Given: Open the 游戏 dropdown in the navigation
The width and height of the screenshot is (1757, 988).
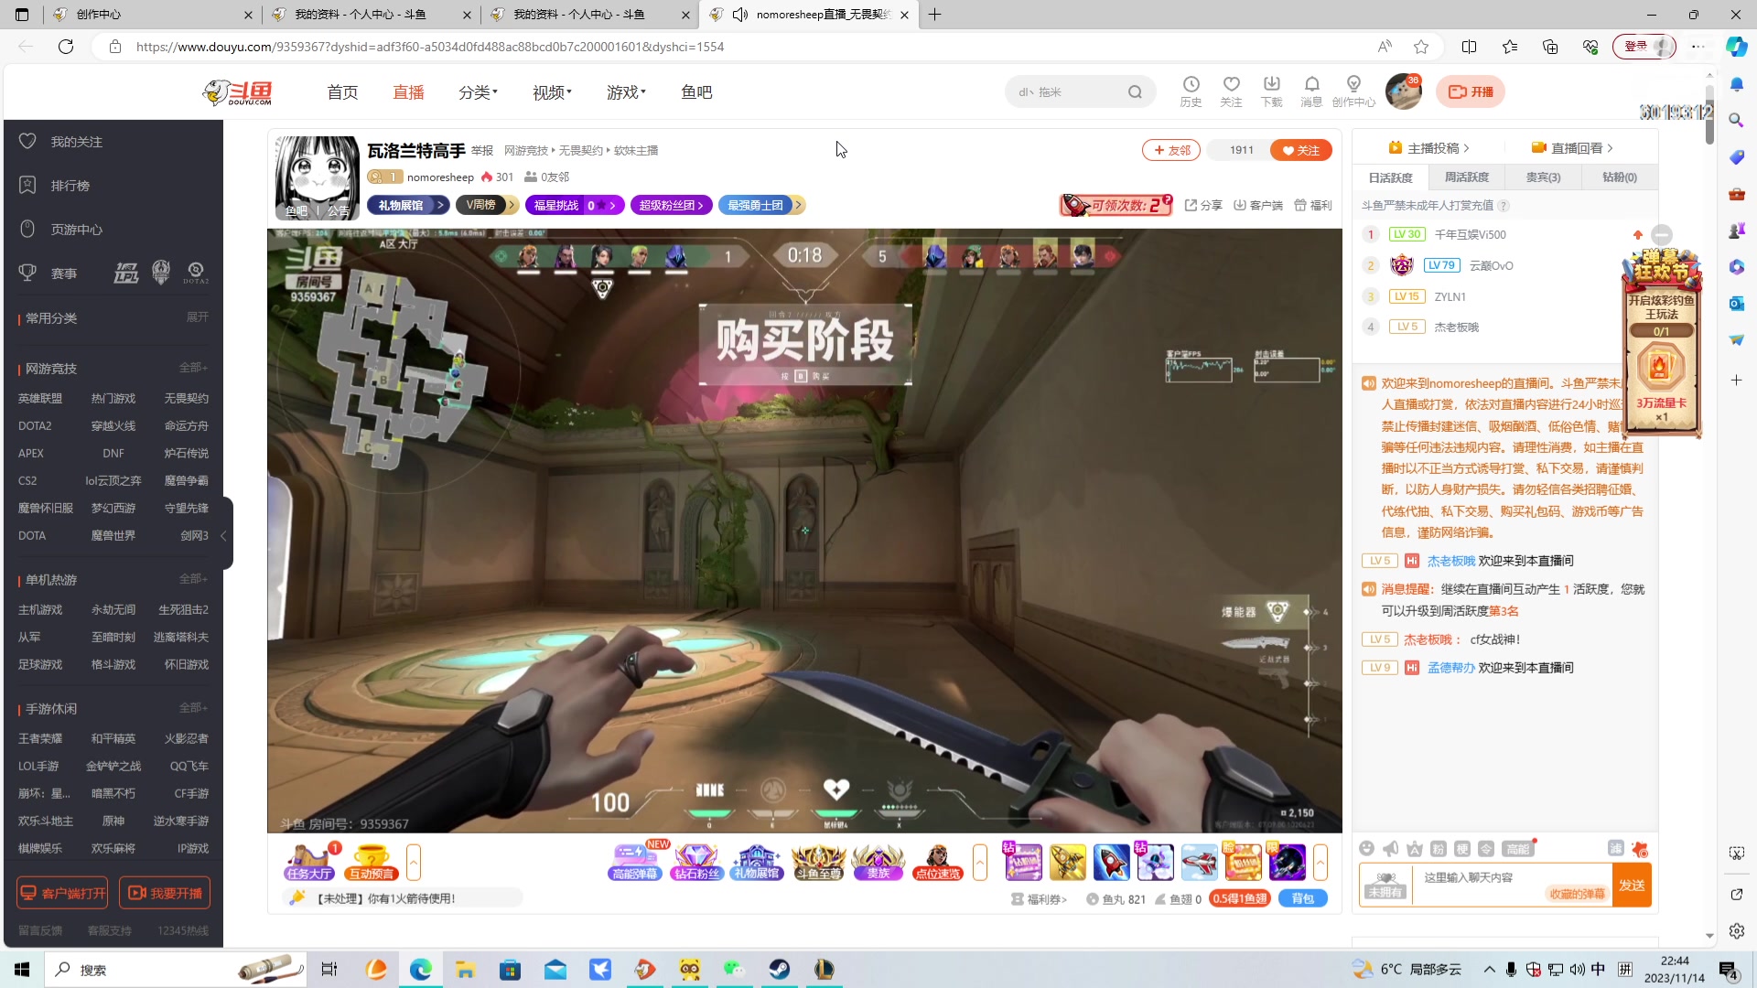Looking at the screenshot, I should click(x=626, y=92).
